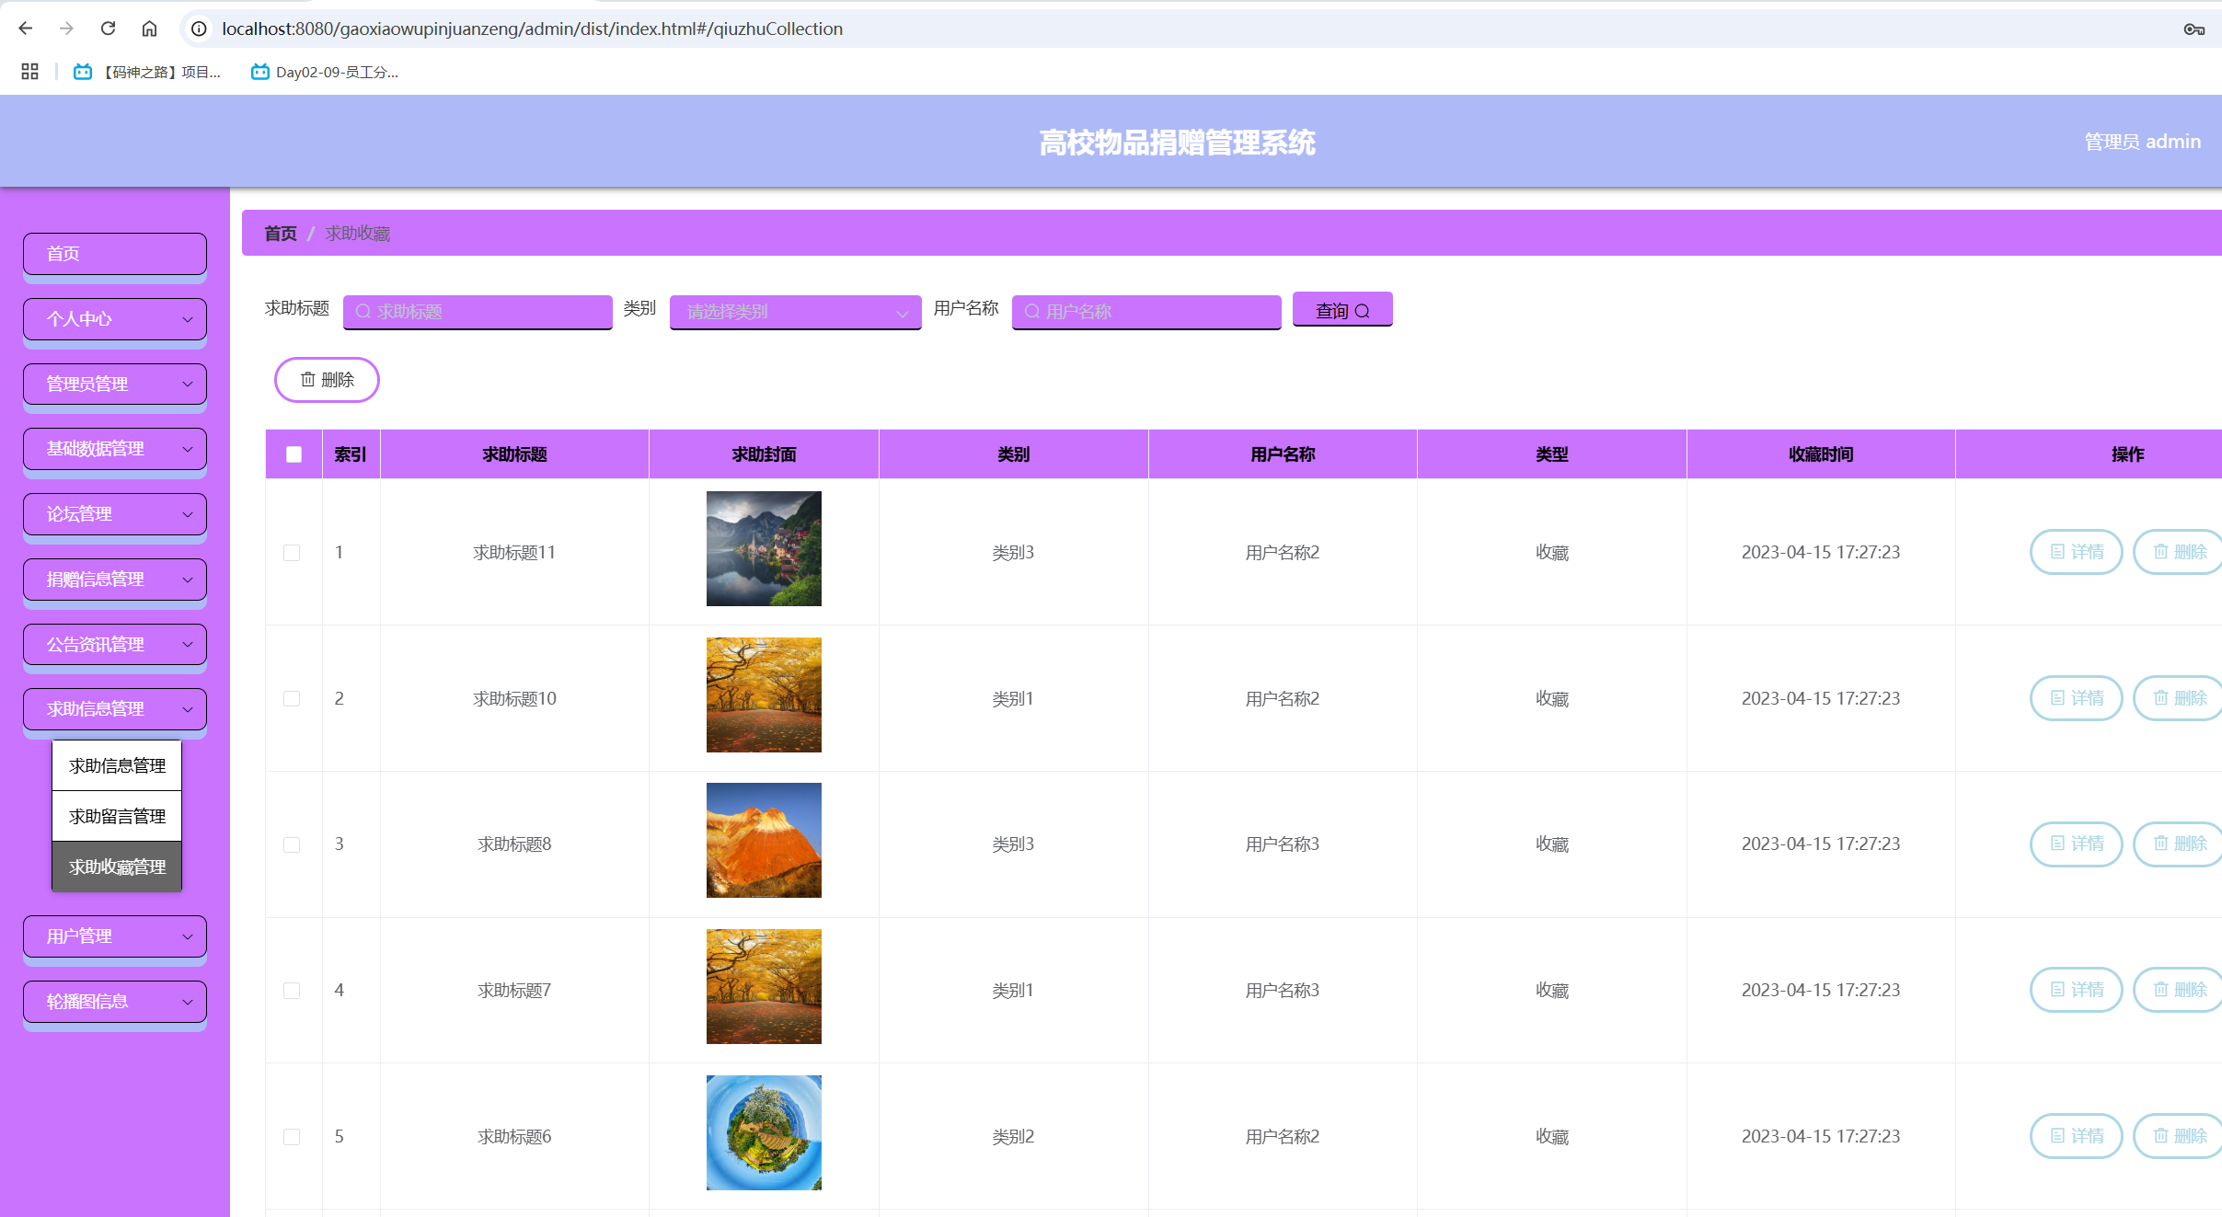Expand the 捐赠信息管理 menu
This screenshot has width=2222, height=1217.
tap(115, 579)
